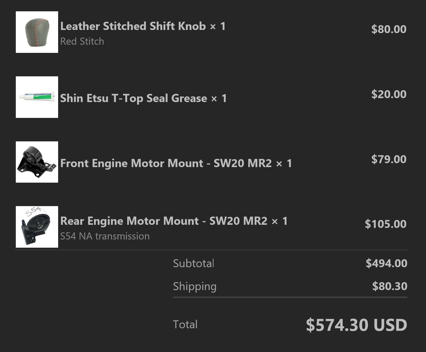Open Front Engine Motor Mount product name
The height and width of the screenshot is (352, 426).
166,163
